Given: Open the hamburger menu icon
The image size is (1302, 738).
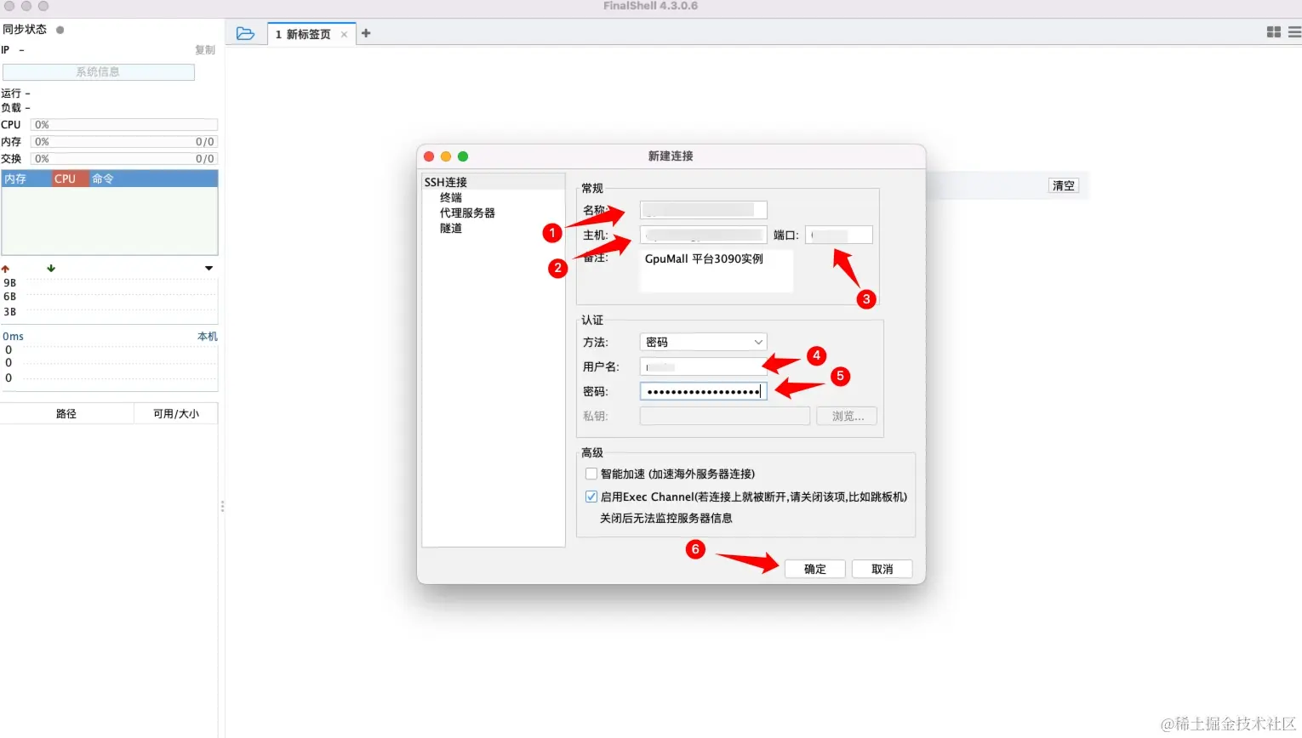Looking at the screenshot, I should (1294, 32).
